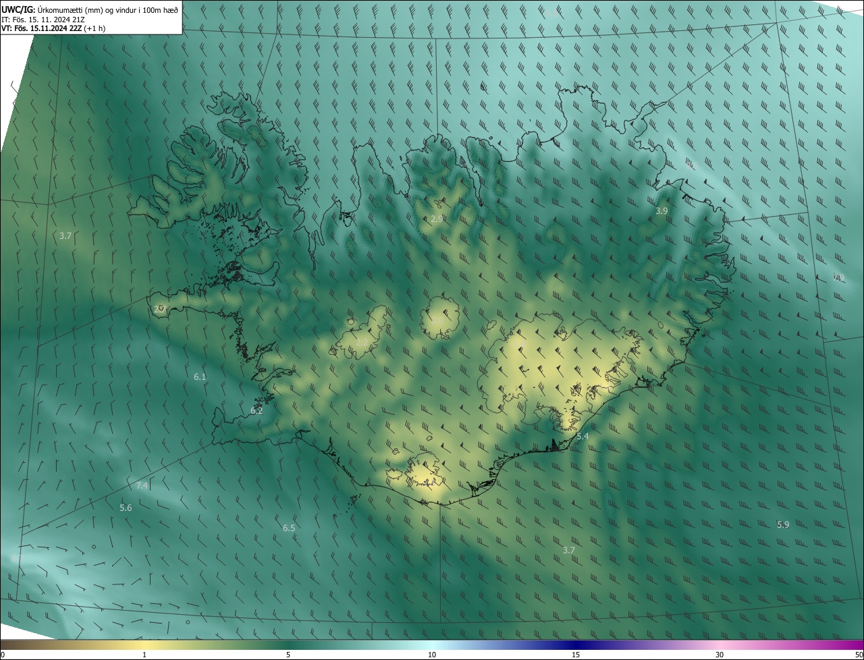Click the 2.0 value on Hofsjökull glacier
864x660 pixels.
(x=438, y=320)
